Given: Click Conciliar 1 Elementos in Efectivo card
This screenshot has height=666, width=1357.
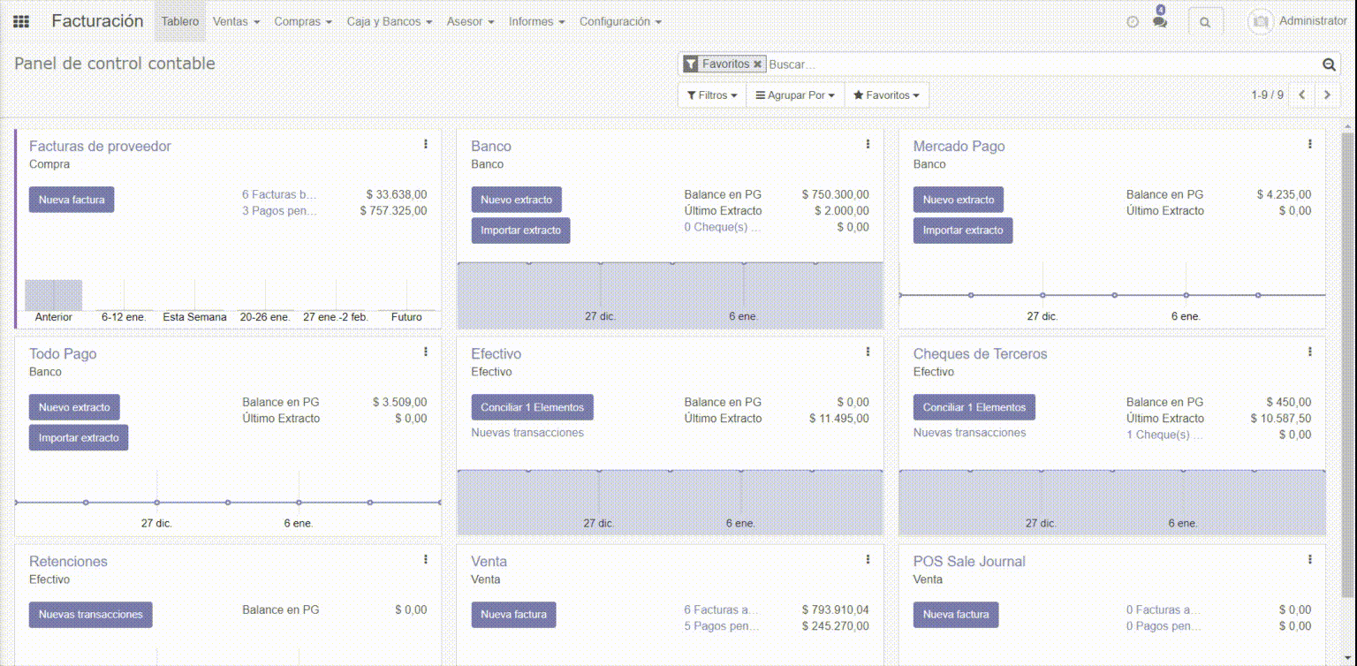Looking at the screenshot, I should pyautogui.click(x=532, y=407).
